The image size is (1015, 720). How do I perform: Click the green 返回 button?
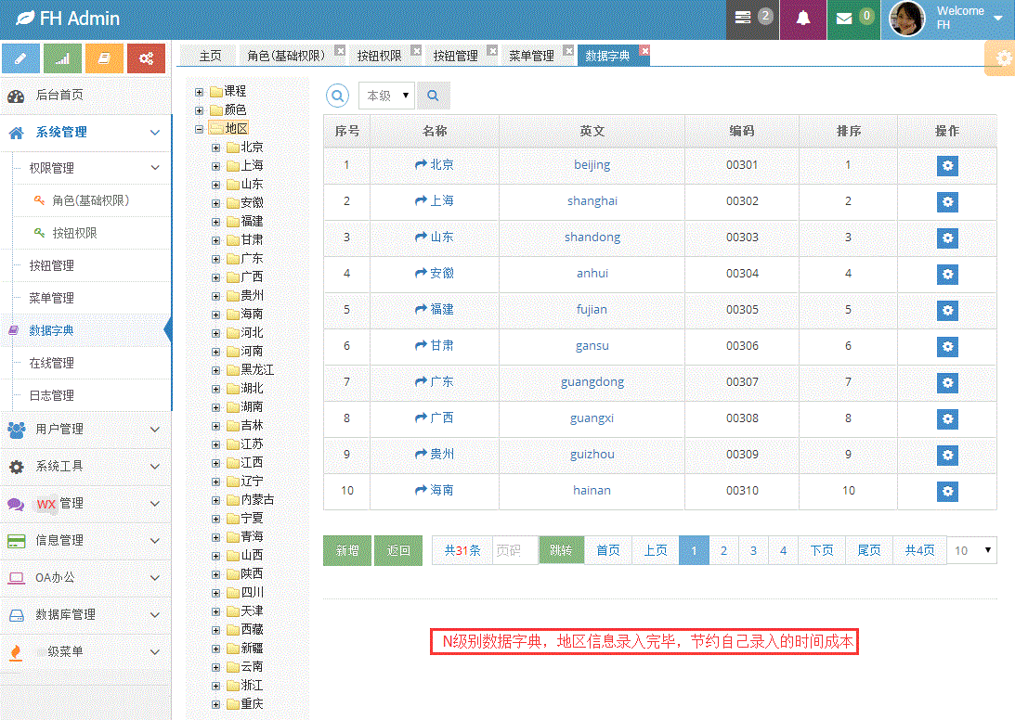click(x=398, y=550)
